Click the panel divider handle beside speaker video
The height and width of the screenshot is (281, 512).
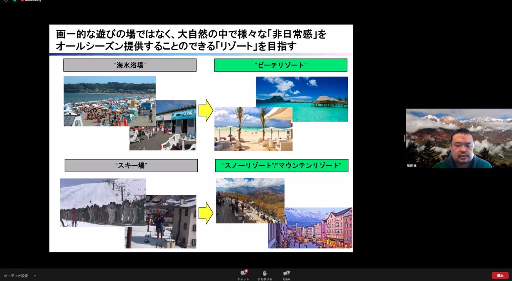pos(405,138)
